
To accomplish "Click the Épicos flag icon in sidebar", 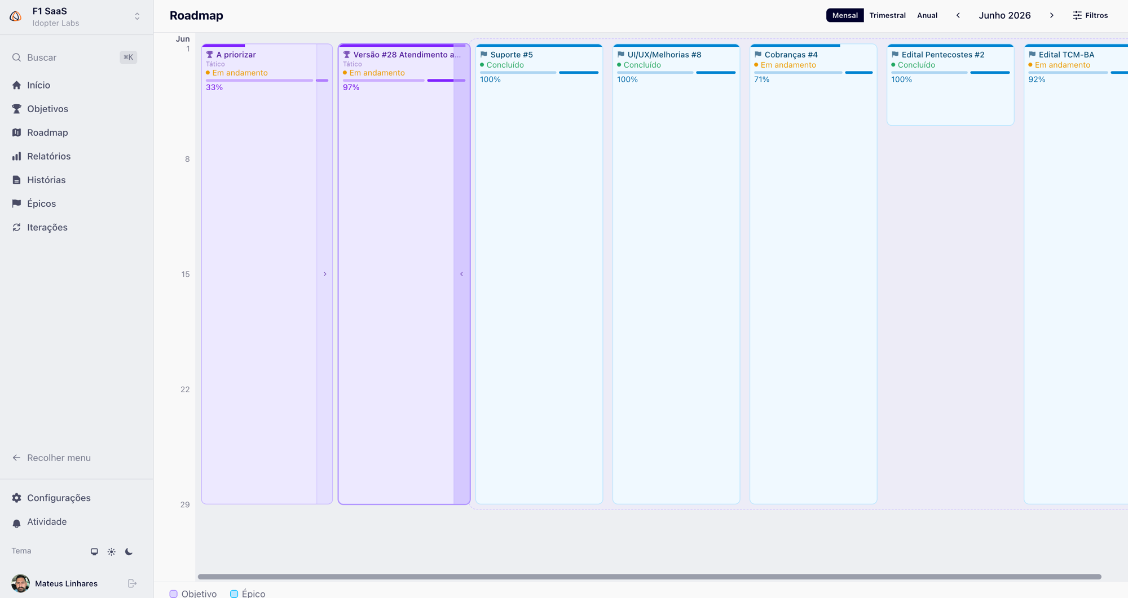I will [16, 203].
